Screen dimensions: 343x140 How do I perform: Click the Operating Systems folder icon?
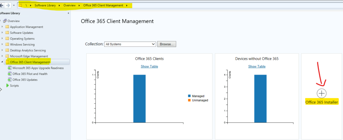click(7, 39)
